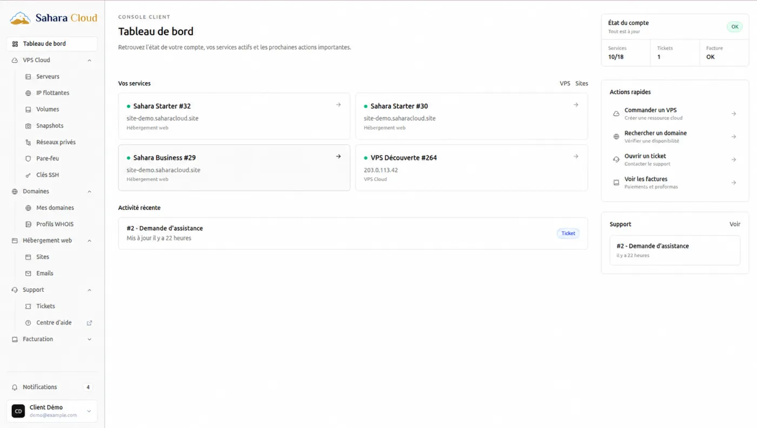Click the globe icon beside Rechercher un domaine

click(616, 137)
